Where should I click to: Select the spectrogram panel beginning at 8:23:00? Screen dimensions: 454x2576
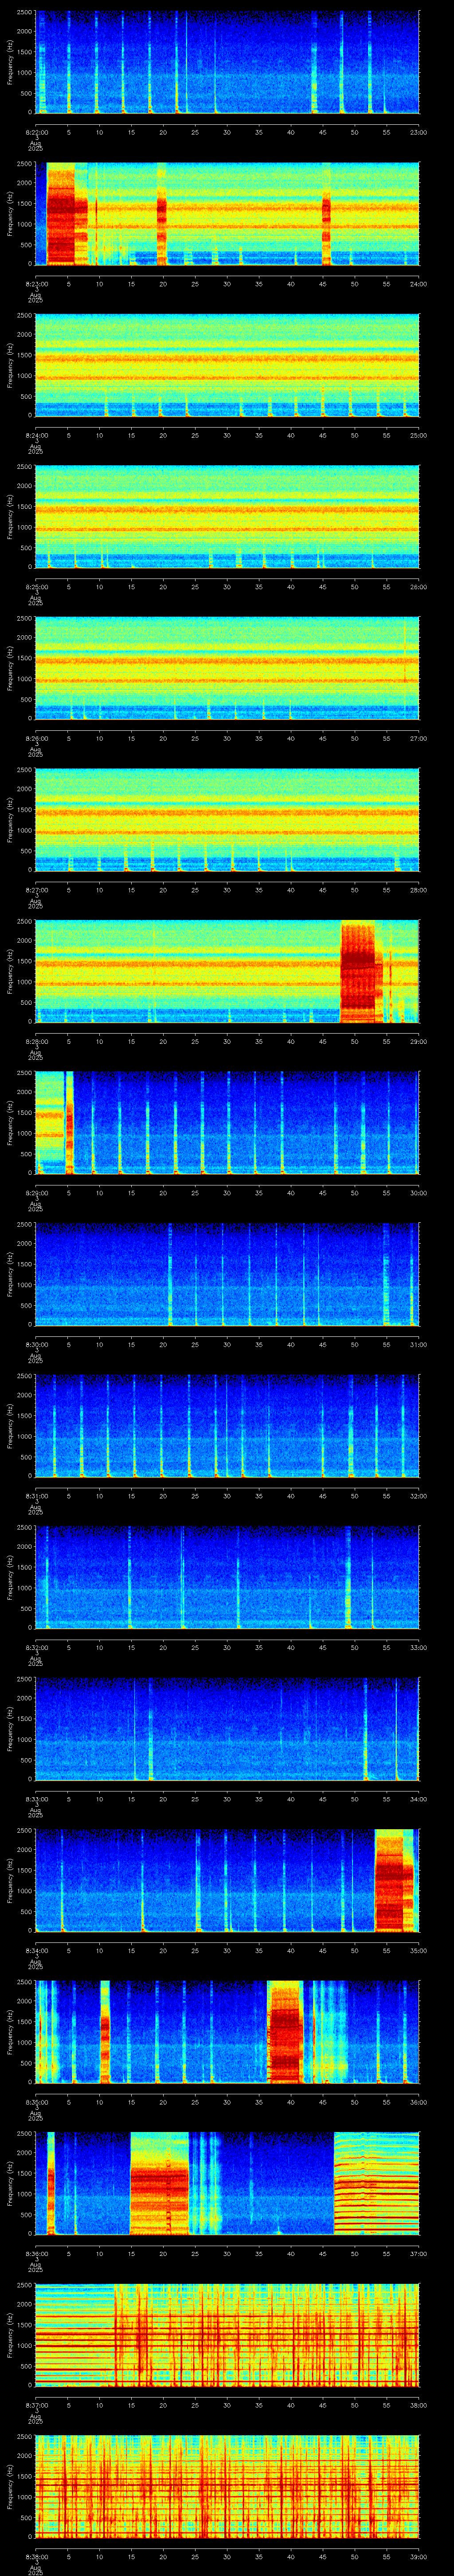tap(227, 213)
